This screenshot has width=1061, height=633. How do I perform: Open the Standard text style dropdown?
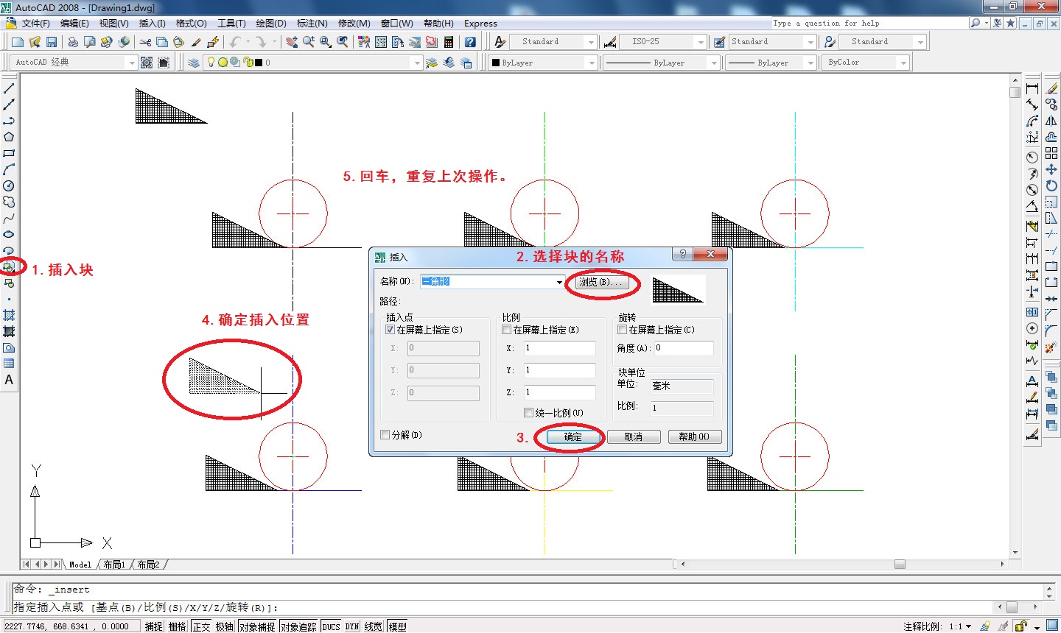point(591,42)
